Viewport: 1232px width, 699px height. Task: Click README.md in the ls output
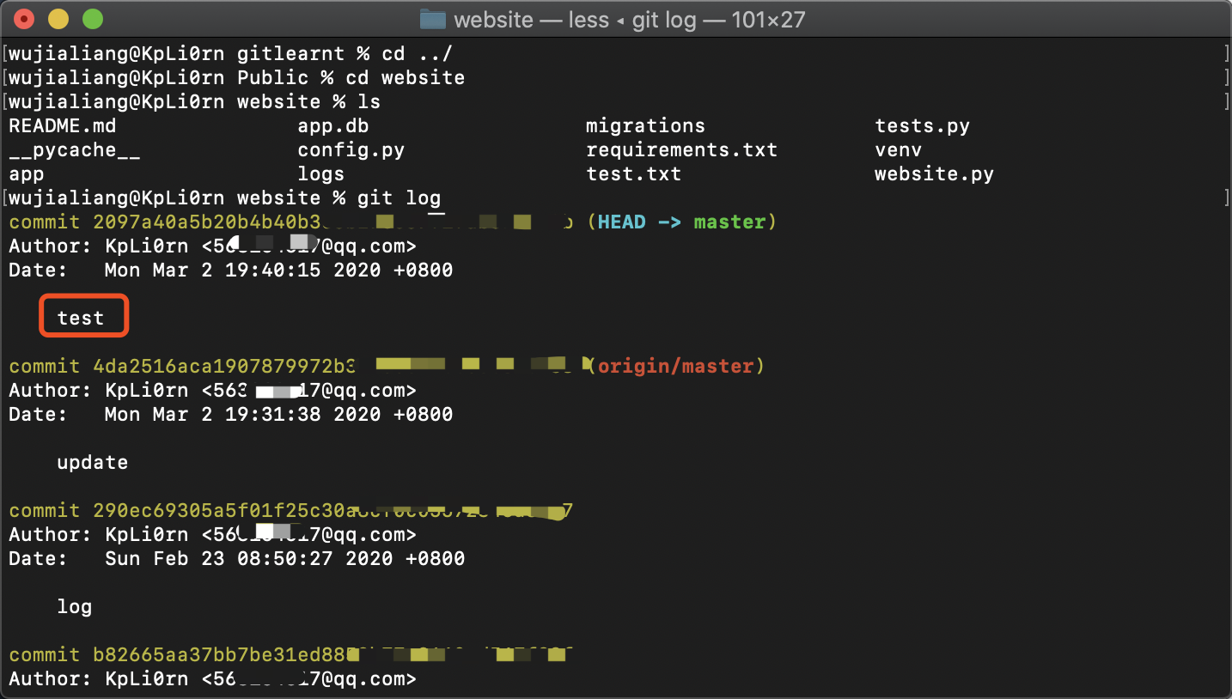point(62,126)
